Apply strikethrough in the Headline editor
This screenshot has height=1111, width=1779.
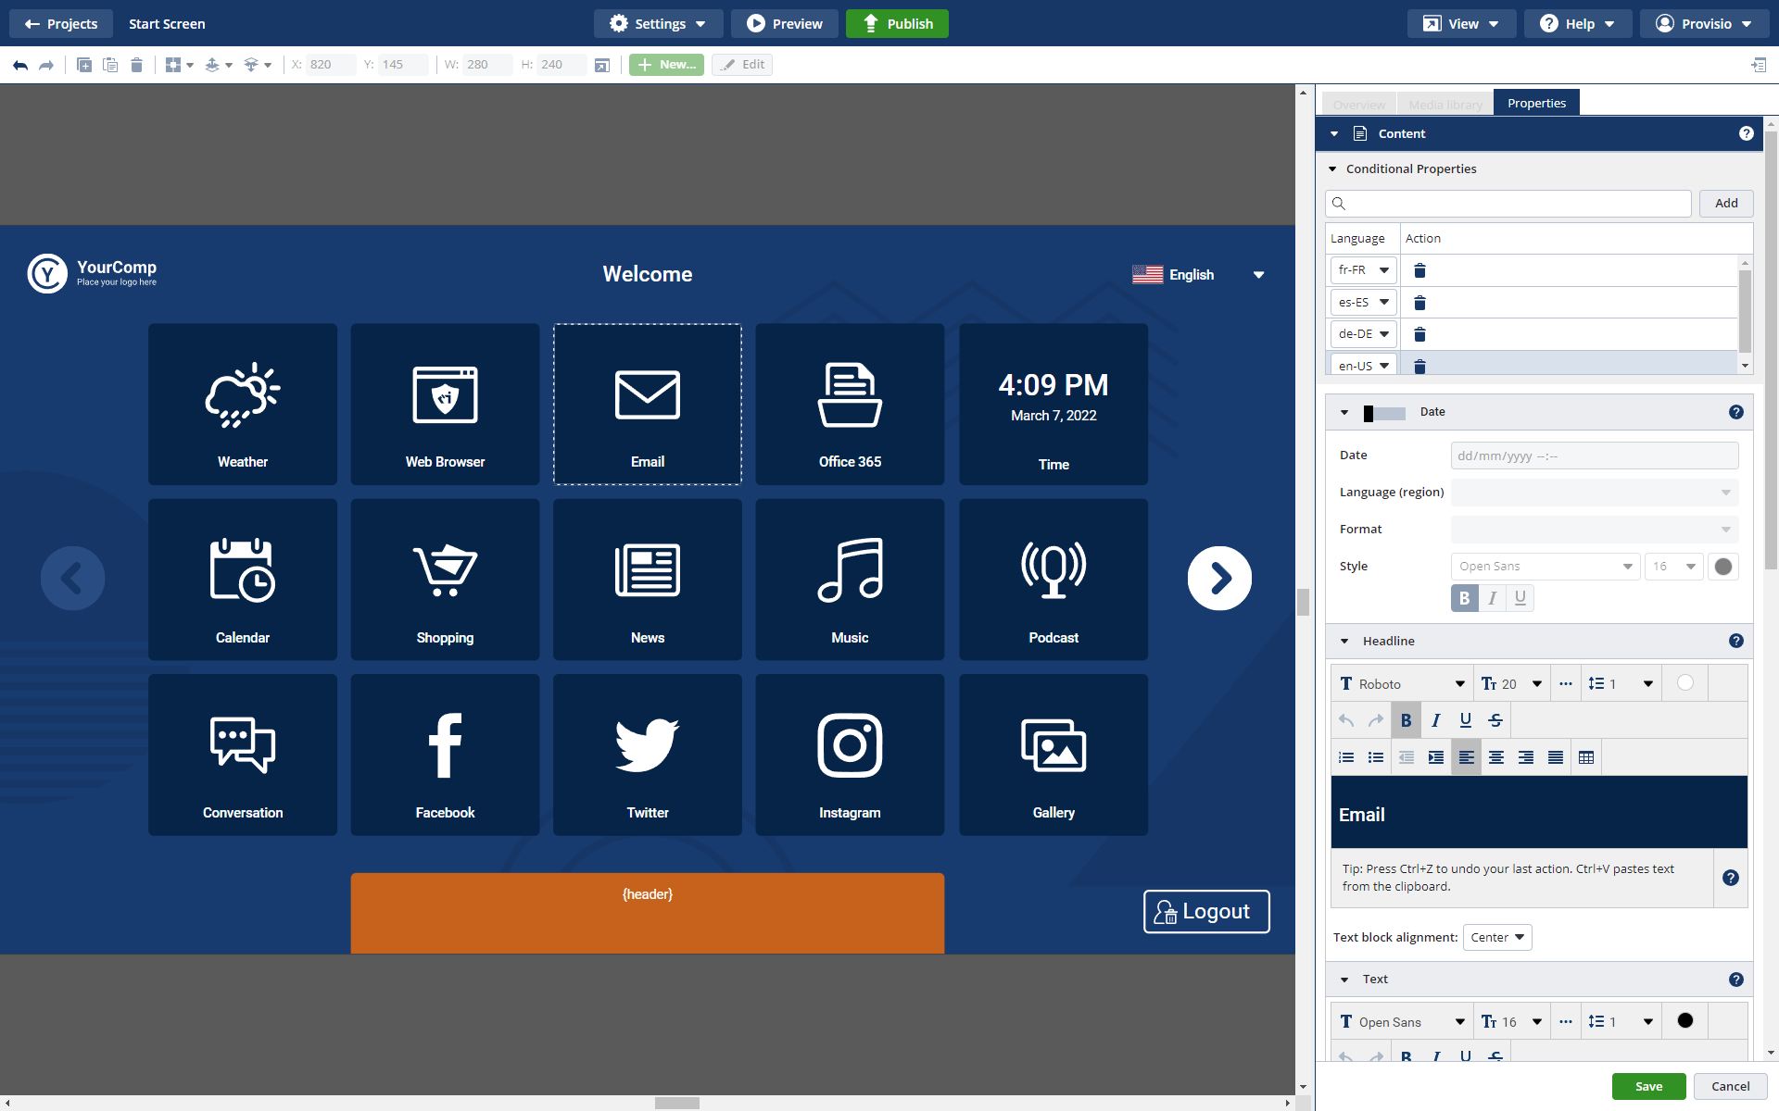(x=1495, y=719)
